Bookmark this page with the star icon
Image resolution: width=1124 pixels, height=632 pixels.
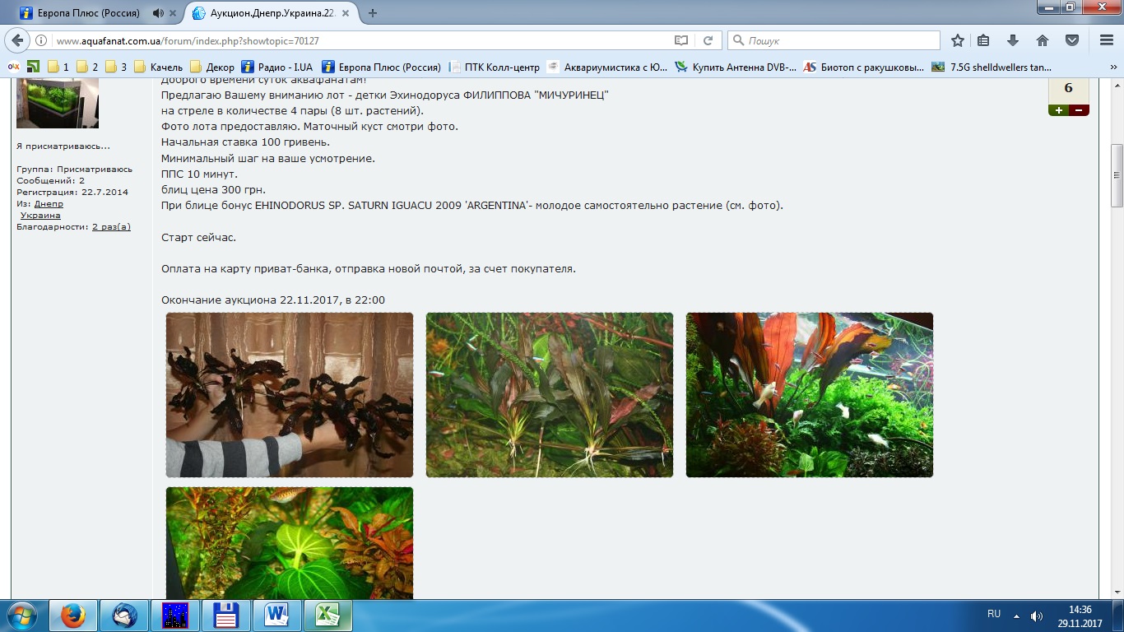pyautogui.click(x=958, y=40)
